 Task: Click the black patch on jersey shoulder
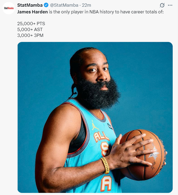(110, 126)
